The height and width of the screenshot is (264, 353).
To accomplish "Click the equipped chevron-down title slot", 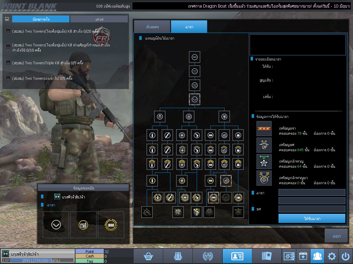I will click(56, 225).
